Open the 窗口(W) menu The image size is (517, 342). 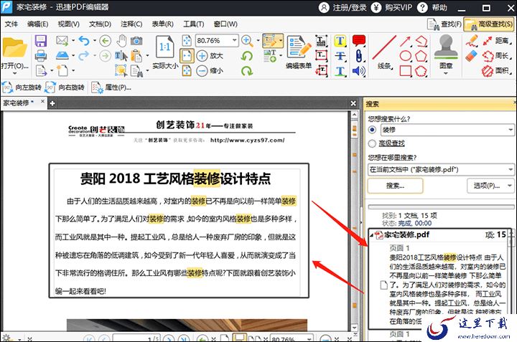point(225,24)
